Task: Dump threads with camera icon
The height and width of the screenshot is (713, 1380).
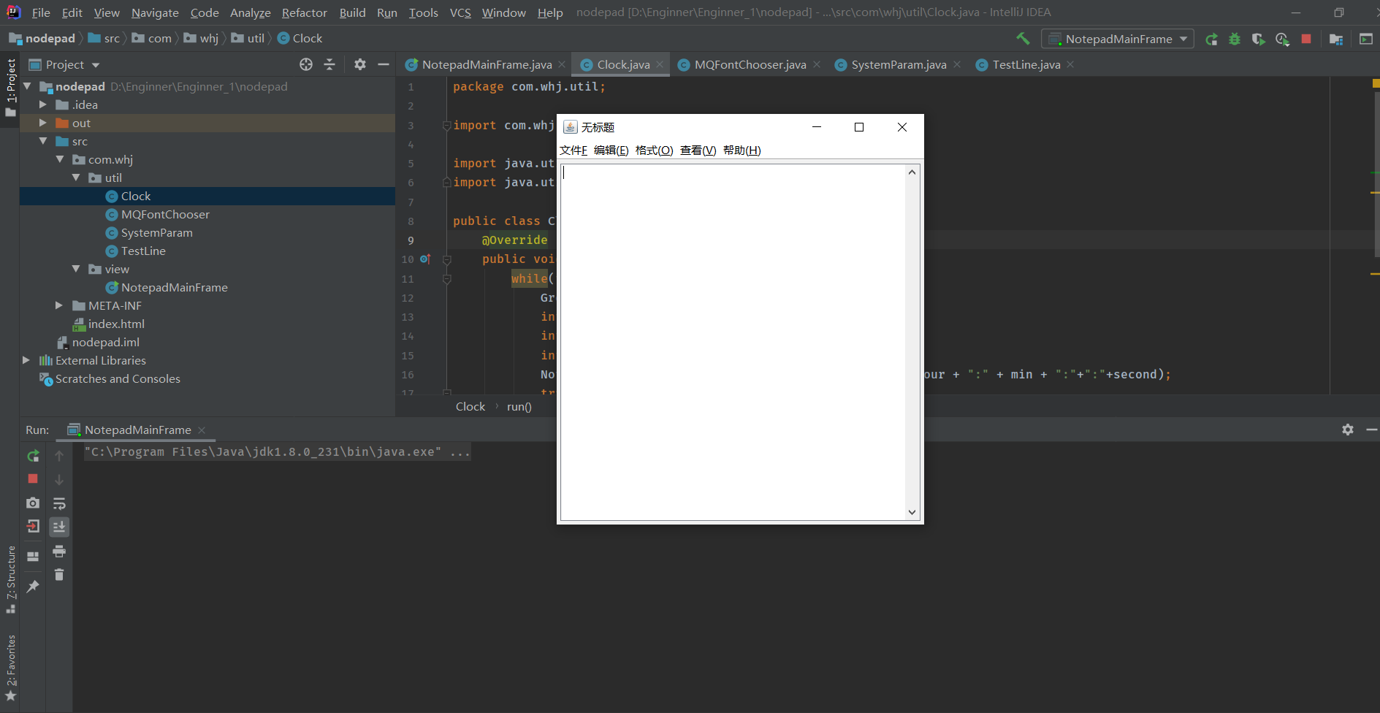Action: click(33, 503)
